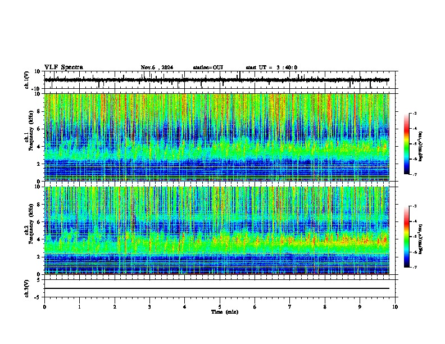The height and width of the screenshot is (344, 445).
Task: Click time axis tick label '8'
Action: click(x=325, y=307)
